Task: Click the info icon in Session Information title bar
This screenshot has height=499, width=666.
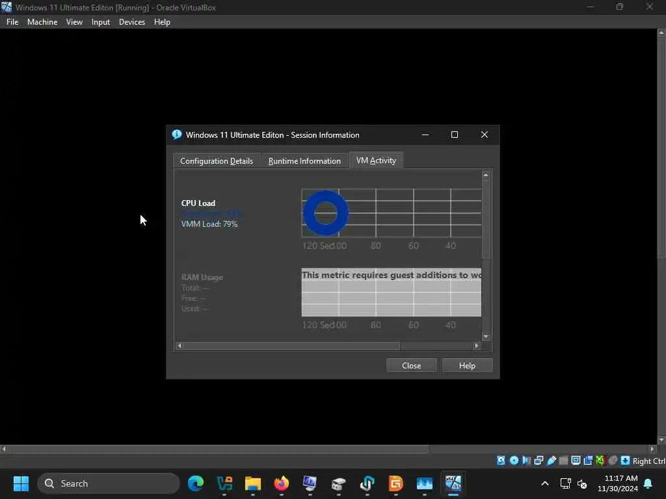Action: coord(177,134)
